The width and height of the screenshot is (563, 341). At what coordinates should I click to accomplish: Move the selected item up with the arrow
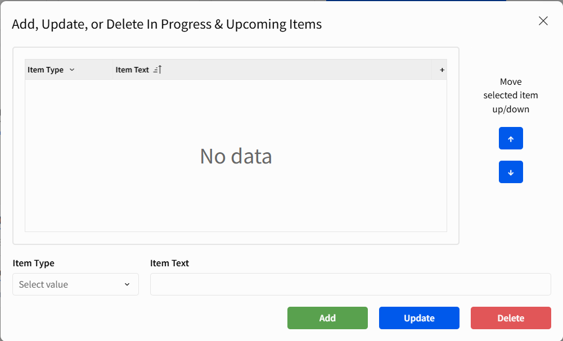[x=511, y=139]
